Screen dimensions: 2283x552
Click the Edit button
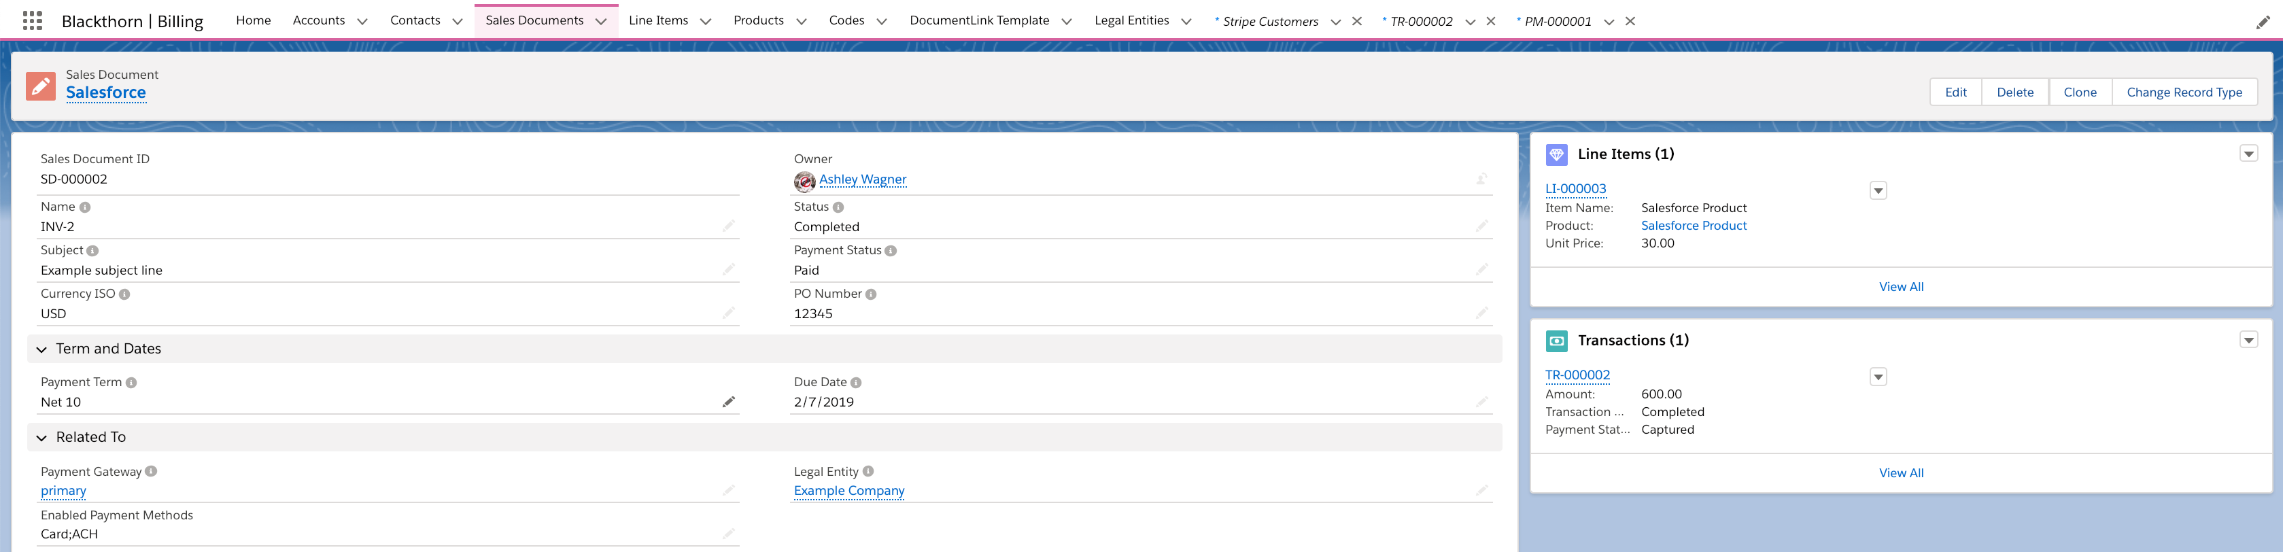tap(1956, 92)
